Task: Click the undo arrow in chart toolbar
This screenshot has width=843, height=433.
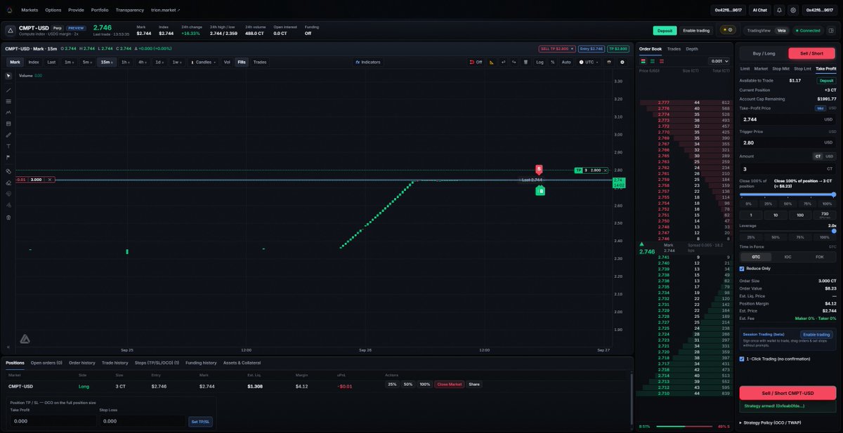Action: click(504, 62)
